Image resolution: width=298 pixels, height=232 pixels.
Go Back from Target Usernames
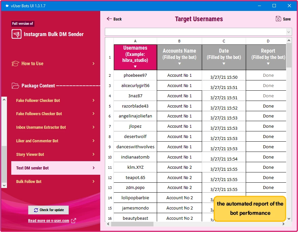tap(114, 19)
